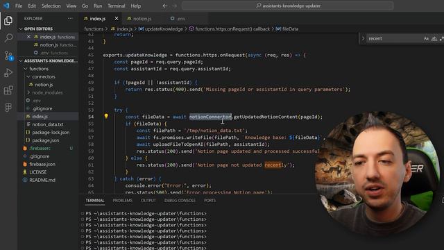Switch to the PORTS panel tab

point(210,201)
